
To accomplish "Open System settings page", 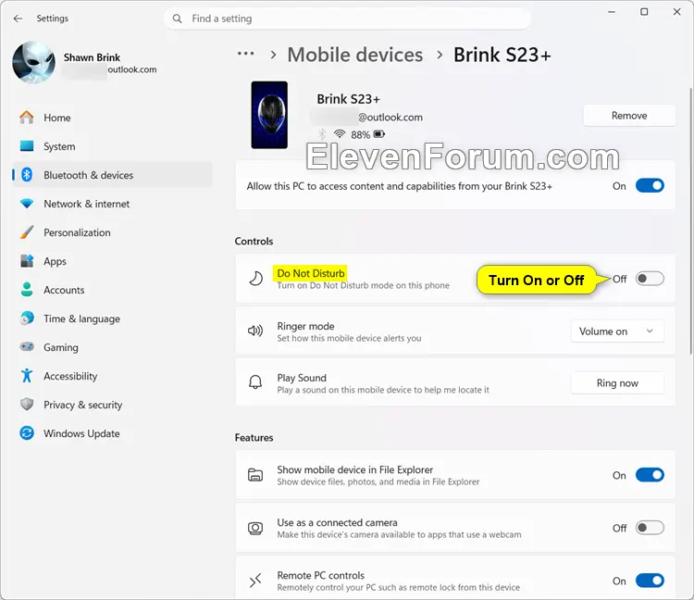I will [112, 146].
